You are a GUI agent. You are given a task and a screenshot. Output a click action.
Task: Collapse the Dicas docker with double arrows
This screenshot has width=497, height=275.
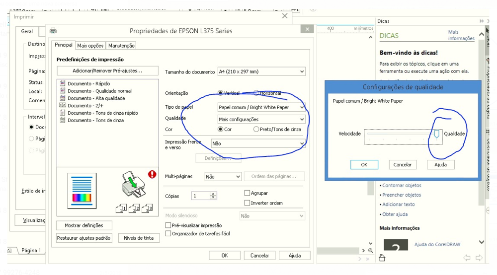pyautogui.click(x=482, y=21)
